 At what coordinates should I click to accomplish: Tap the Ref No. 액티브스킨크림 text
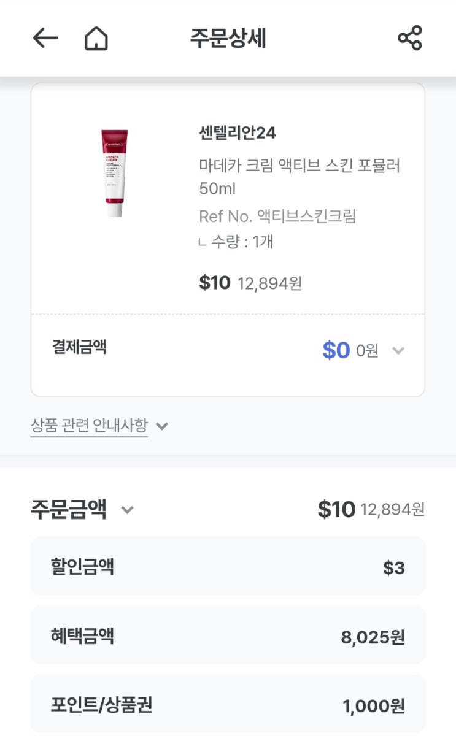coord(277,216)
